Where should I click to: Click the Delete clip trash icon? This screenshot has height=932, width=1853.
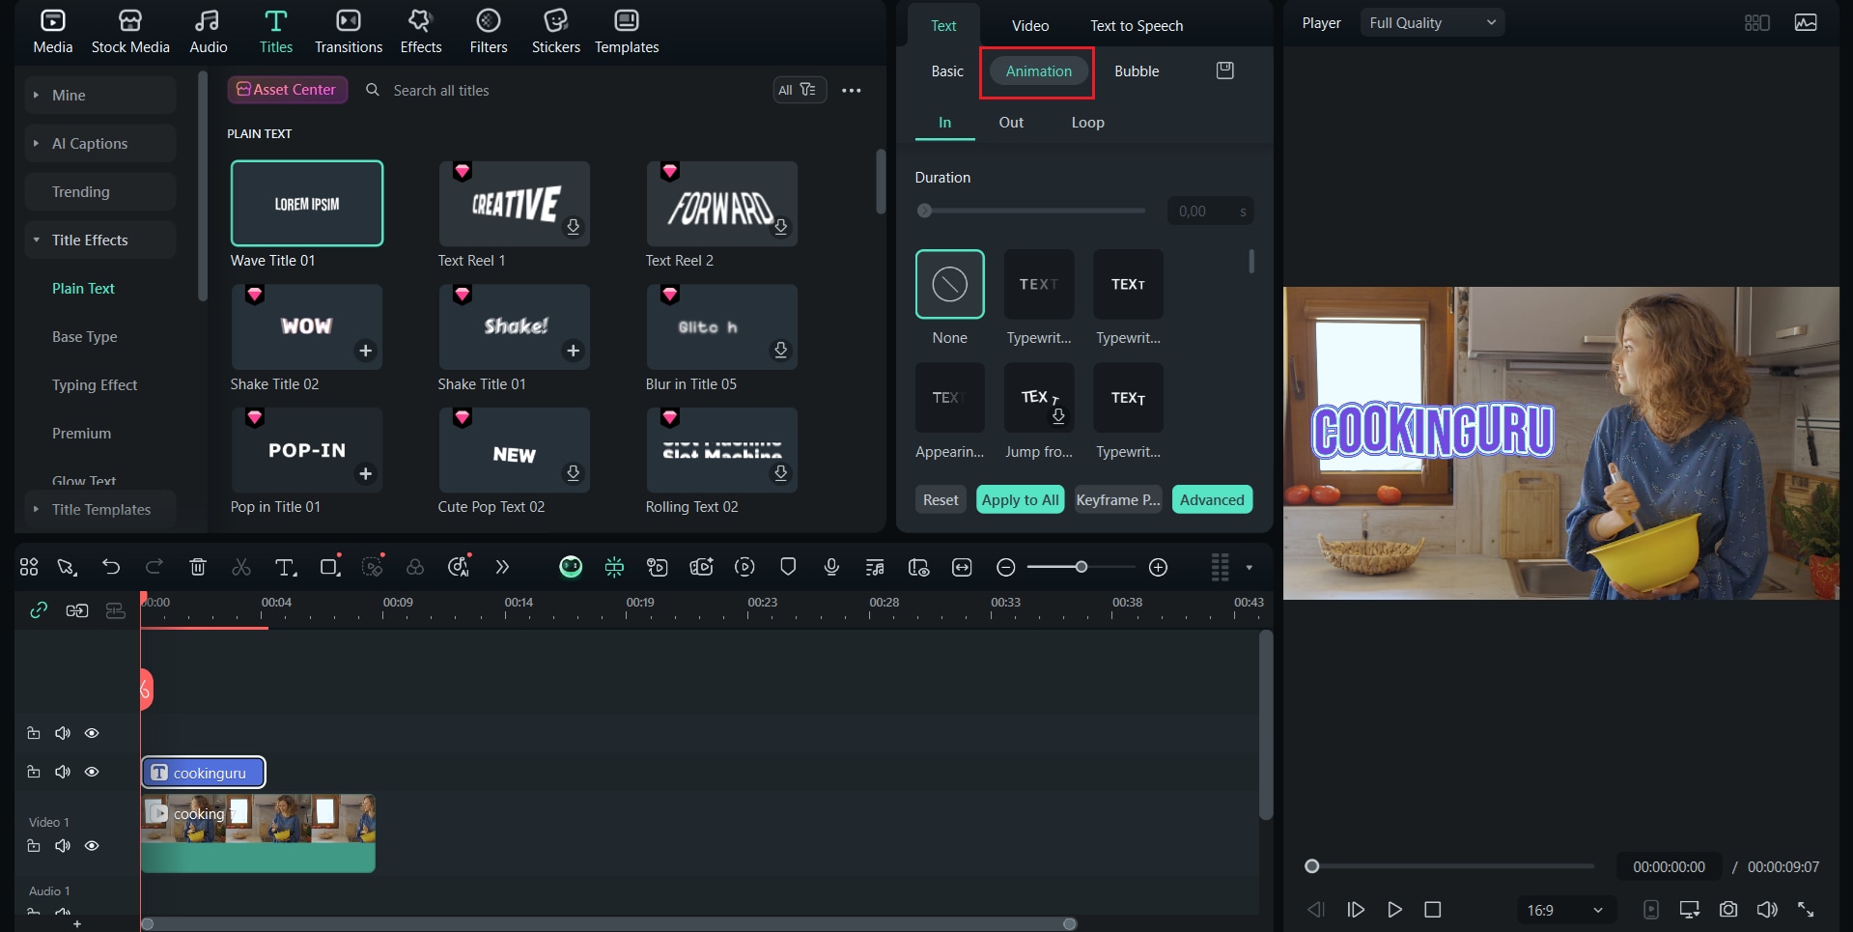pyautogui.click(x=198, y=567)
